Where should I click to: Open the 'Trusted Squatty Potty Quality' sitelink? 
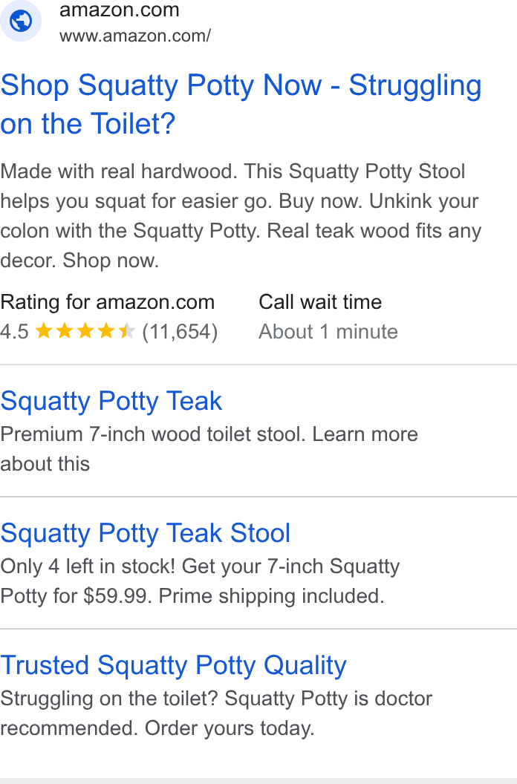[173, 665]
